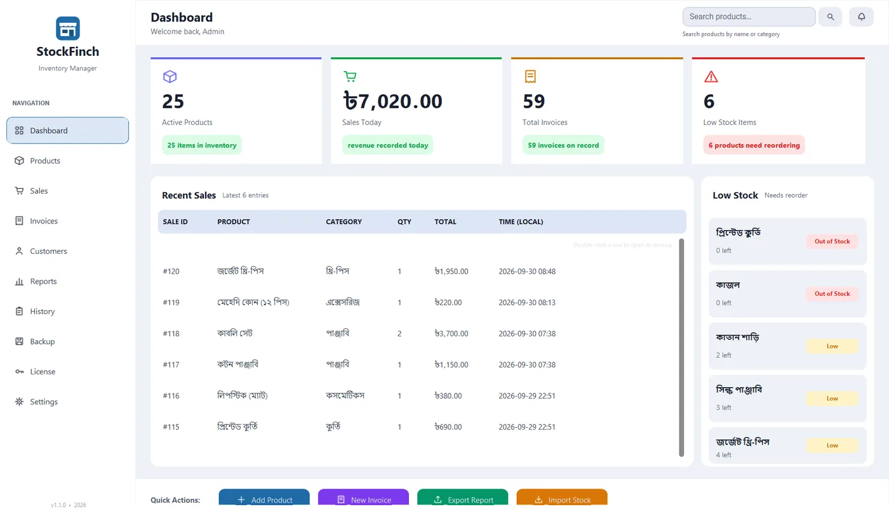
Task: Navigate to Invoices in sidebar
Action: click(x=68, y=221)
